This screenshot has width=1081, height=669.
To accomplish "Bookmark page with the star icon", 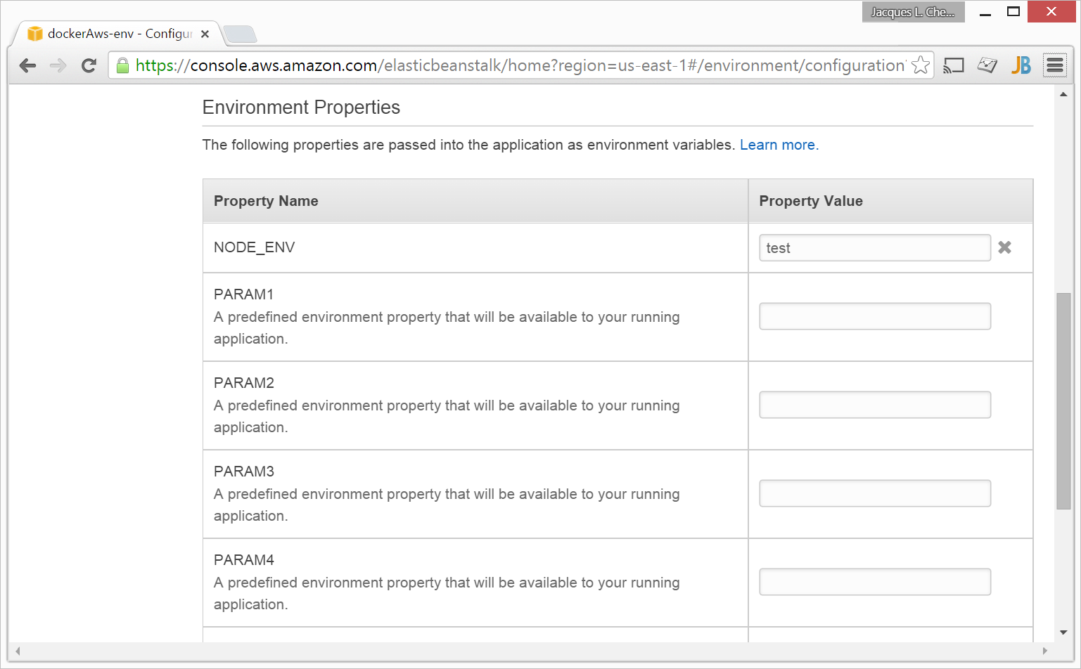I will coord(920,65).
